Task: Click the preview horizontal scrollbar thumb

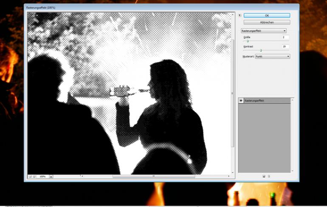Action: (x=153, y=176)
